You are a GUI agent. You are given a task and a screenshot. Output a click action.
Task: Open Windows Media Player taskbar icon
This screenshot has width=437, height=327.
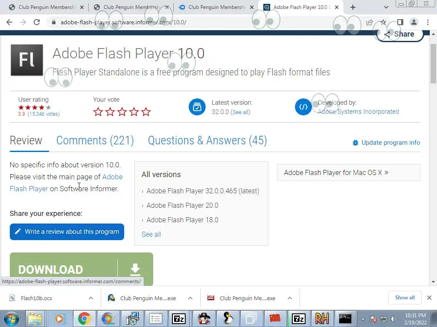point(60,318)
